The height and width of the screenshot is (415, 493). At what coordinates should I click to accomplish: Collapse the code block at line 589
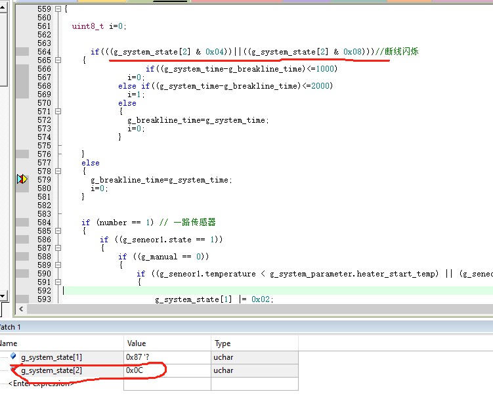pos(58,265)
